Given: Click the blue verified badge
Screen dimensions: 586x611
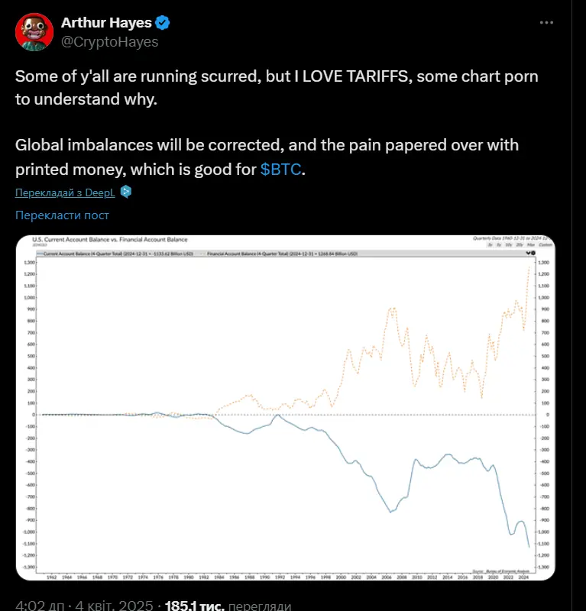Looking at the screenshot, I should tap(162, 23).
